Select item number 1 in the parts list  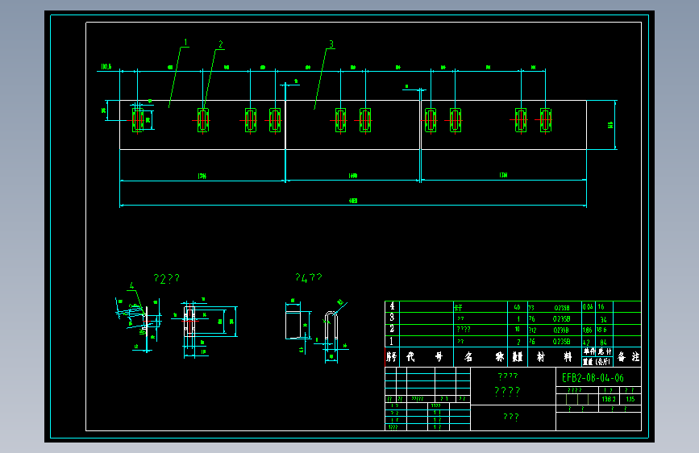point(392,341)
